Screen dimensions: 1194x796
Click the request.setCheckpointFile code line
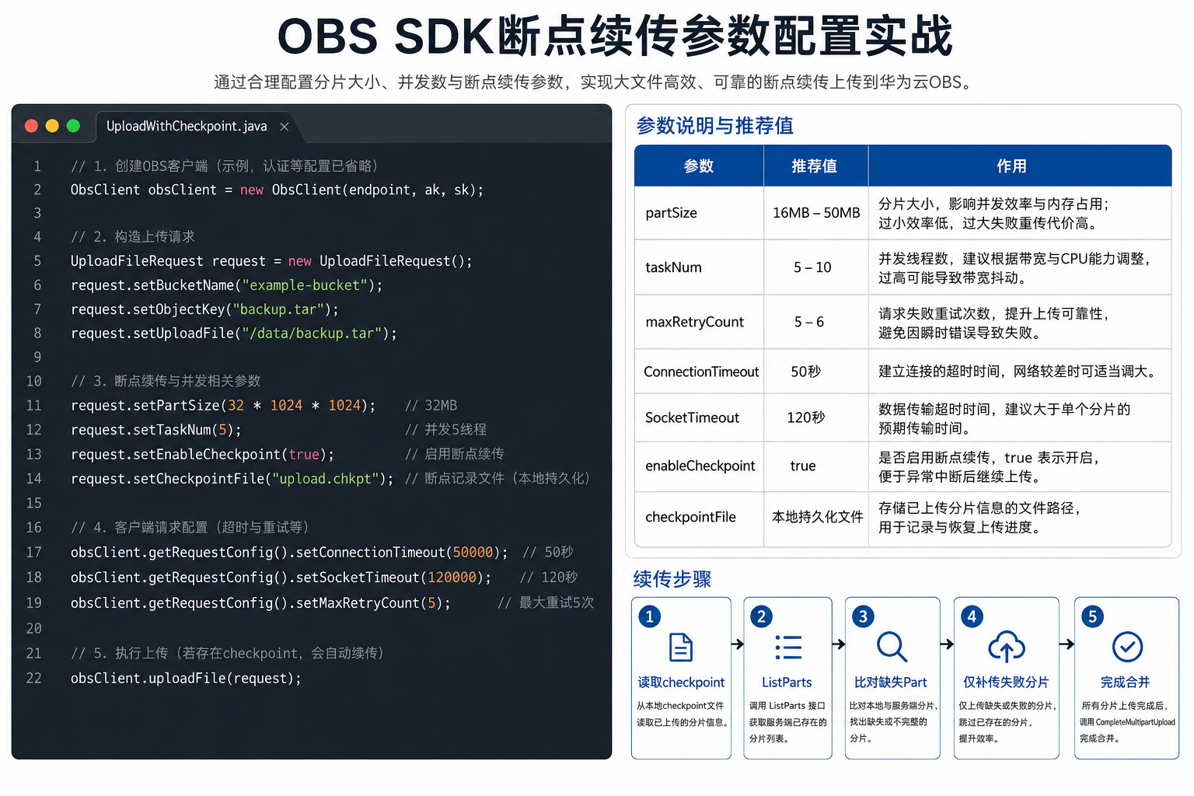(x=232, y=479)
